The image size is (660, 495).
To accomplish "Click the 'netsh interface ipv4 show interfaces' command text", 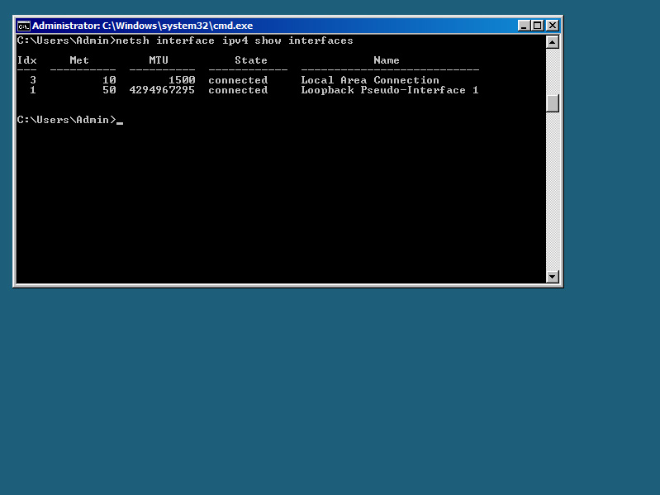I will tap(235, 40).
